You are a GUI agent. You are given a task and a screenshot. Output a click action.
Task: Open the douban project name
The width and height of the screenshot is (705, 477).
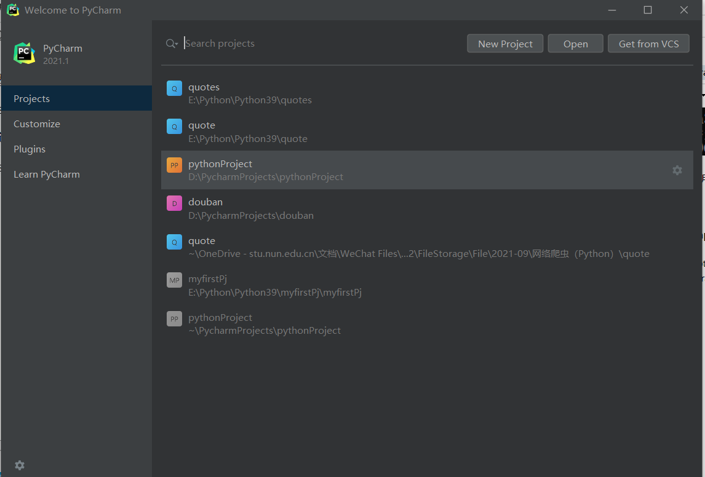point(205,202)
